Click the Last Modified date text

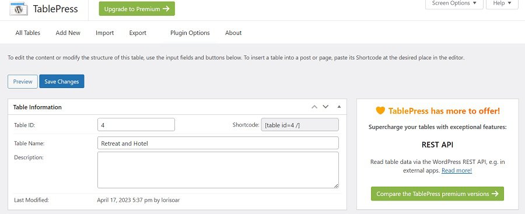pyautogui.click(x=139, y=200)
